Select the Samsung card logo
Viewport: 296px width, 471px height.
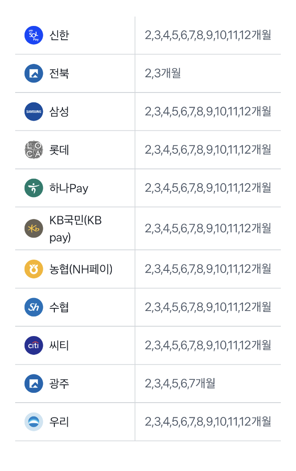click(33, 111)
